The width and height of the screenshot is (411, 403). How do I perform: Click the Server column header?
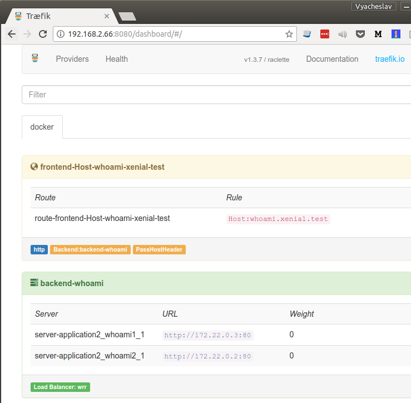tap(46, 314)
